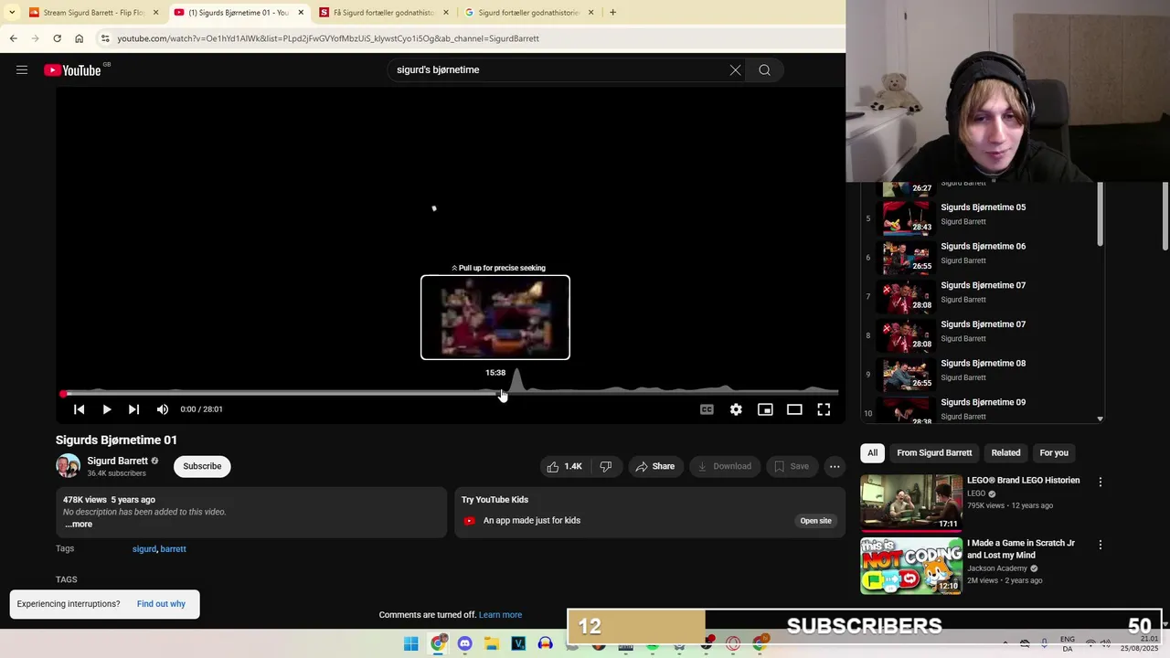Image resolution: width=1170 pixels, height=658 pixels.
Task: Click the playlist panel scrollbar thumb
Action: (x=1100, y=214)
